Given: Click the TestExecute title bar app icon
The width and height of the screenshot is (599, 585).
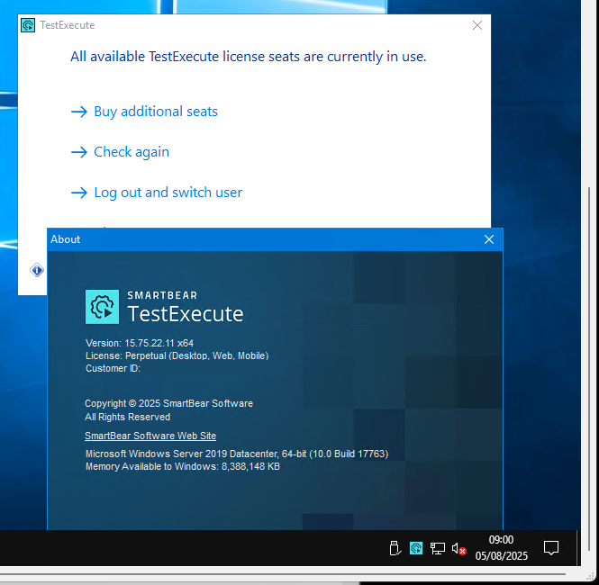Looking at the screenshot, I should pos(28,25).
